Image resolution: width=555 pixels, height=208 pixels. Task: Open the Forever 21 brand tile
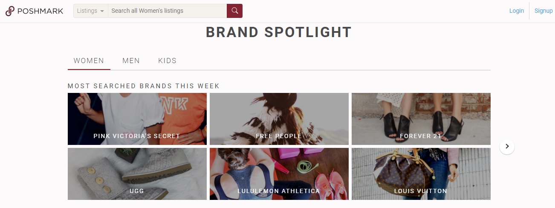(421, 119)
